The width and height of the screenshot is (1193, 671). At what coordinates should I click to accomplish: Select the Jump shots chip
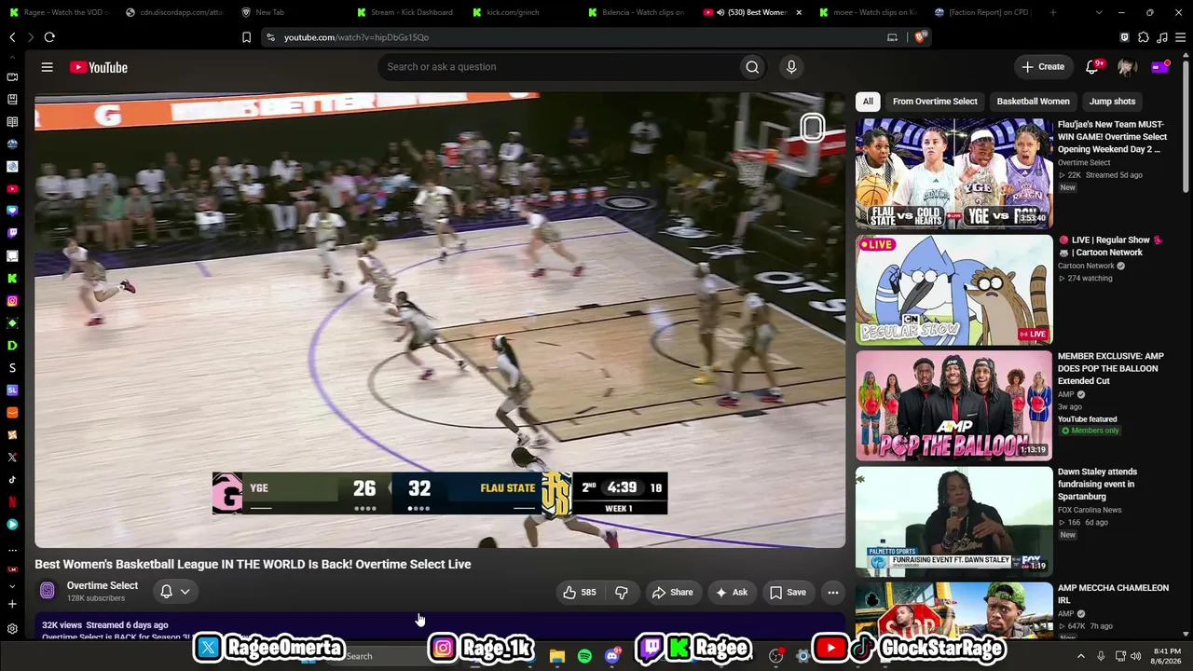coord(1112,101)
